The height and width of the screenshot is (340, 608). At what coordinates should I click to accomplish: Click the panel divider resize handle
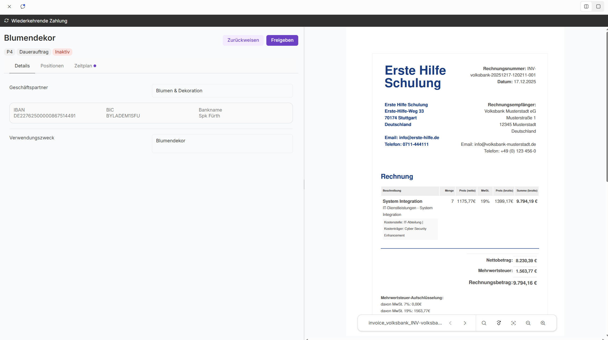pyautogui.click(x=304, y=184)
